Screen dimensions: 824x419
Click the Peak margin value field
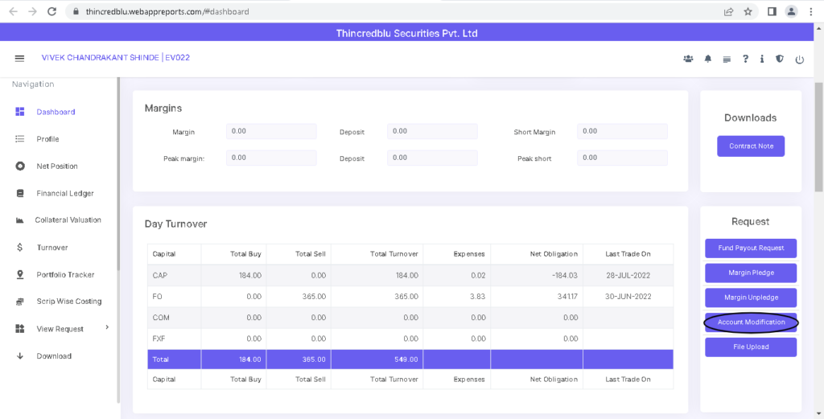(271, 158)
